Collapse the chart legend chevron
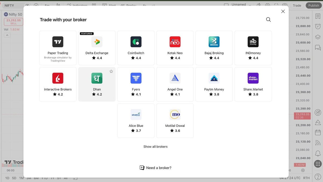The width and height of the screenshot is (323, 182). tap(7, 35)
